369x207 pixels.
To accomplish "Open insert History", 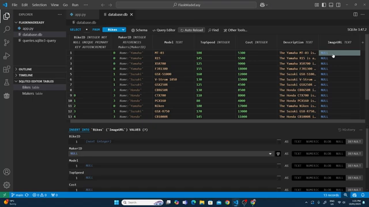I will point(347,129).
